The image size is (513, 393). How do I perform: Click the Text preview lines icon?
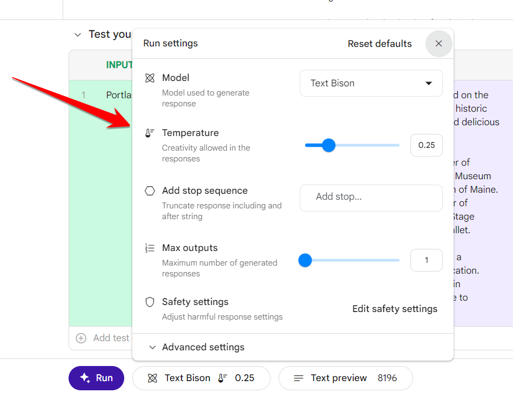(299, 378)
